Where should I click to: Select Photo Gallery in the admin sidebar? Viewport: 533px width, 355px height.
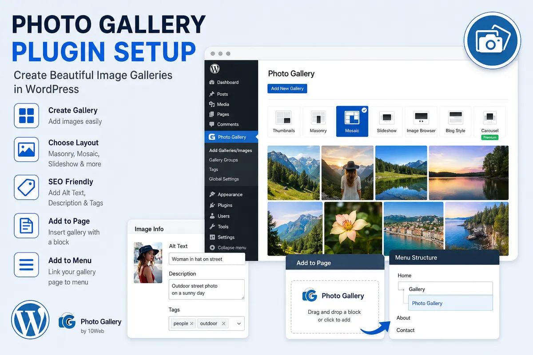(231, 137)
